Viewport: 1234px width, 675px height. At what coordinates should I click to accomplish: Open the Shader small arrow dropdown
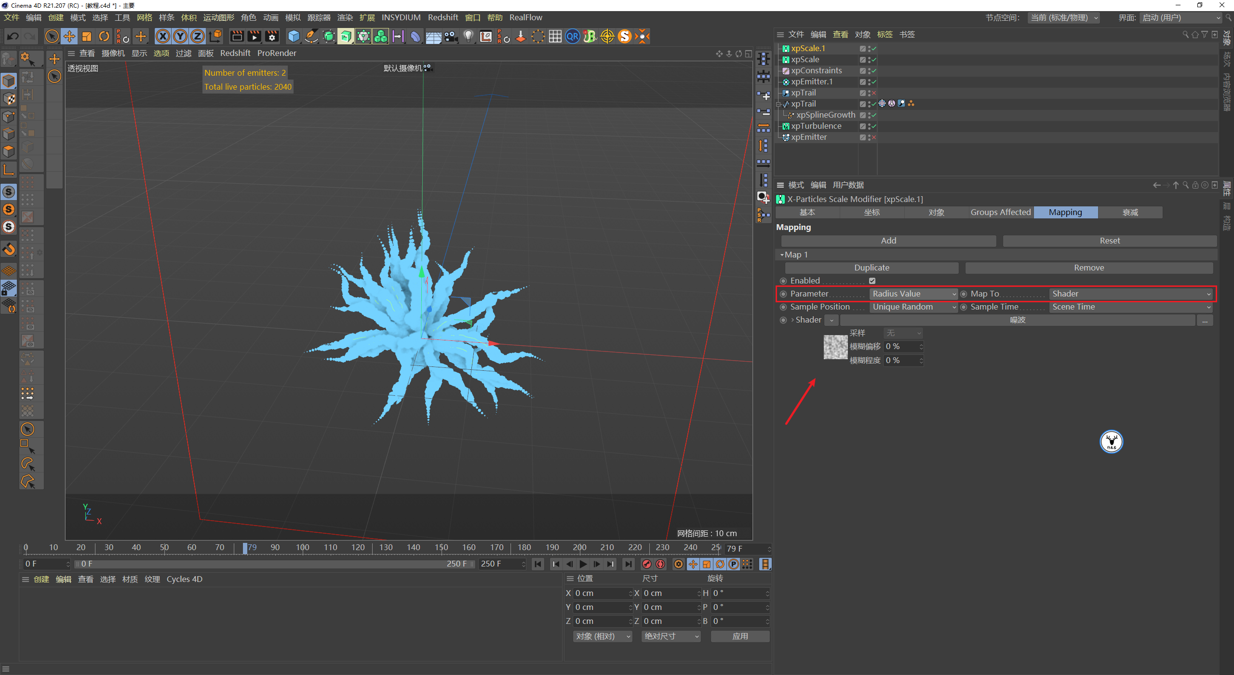click(x=832, y=320)
